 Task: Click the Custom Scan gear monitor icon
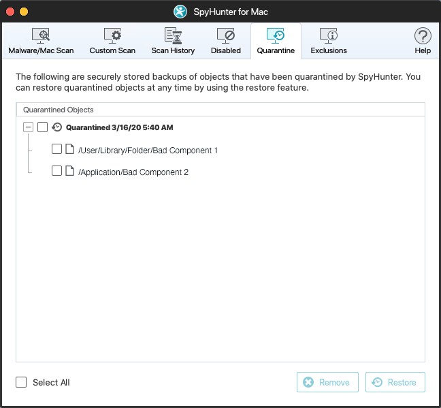pos(112,36)
